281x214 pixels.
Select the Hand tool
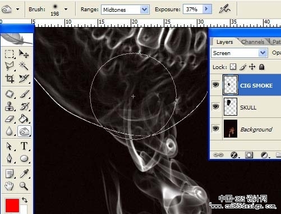click(x=10, y=186)
